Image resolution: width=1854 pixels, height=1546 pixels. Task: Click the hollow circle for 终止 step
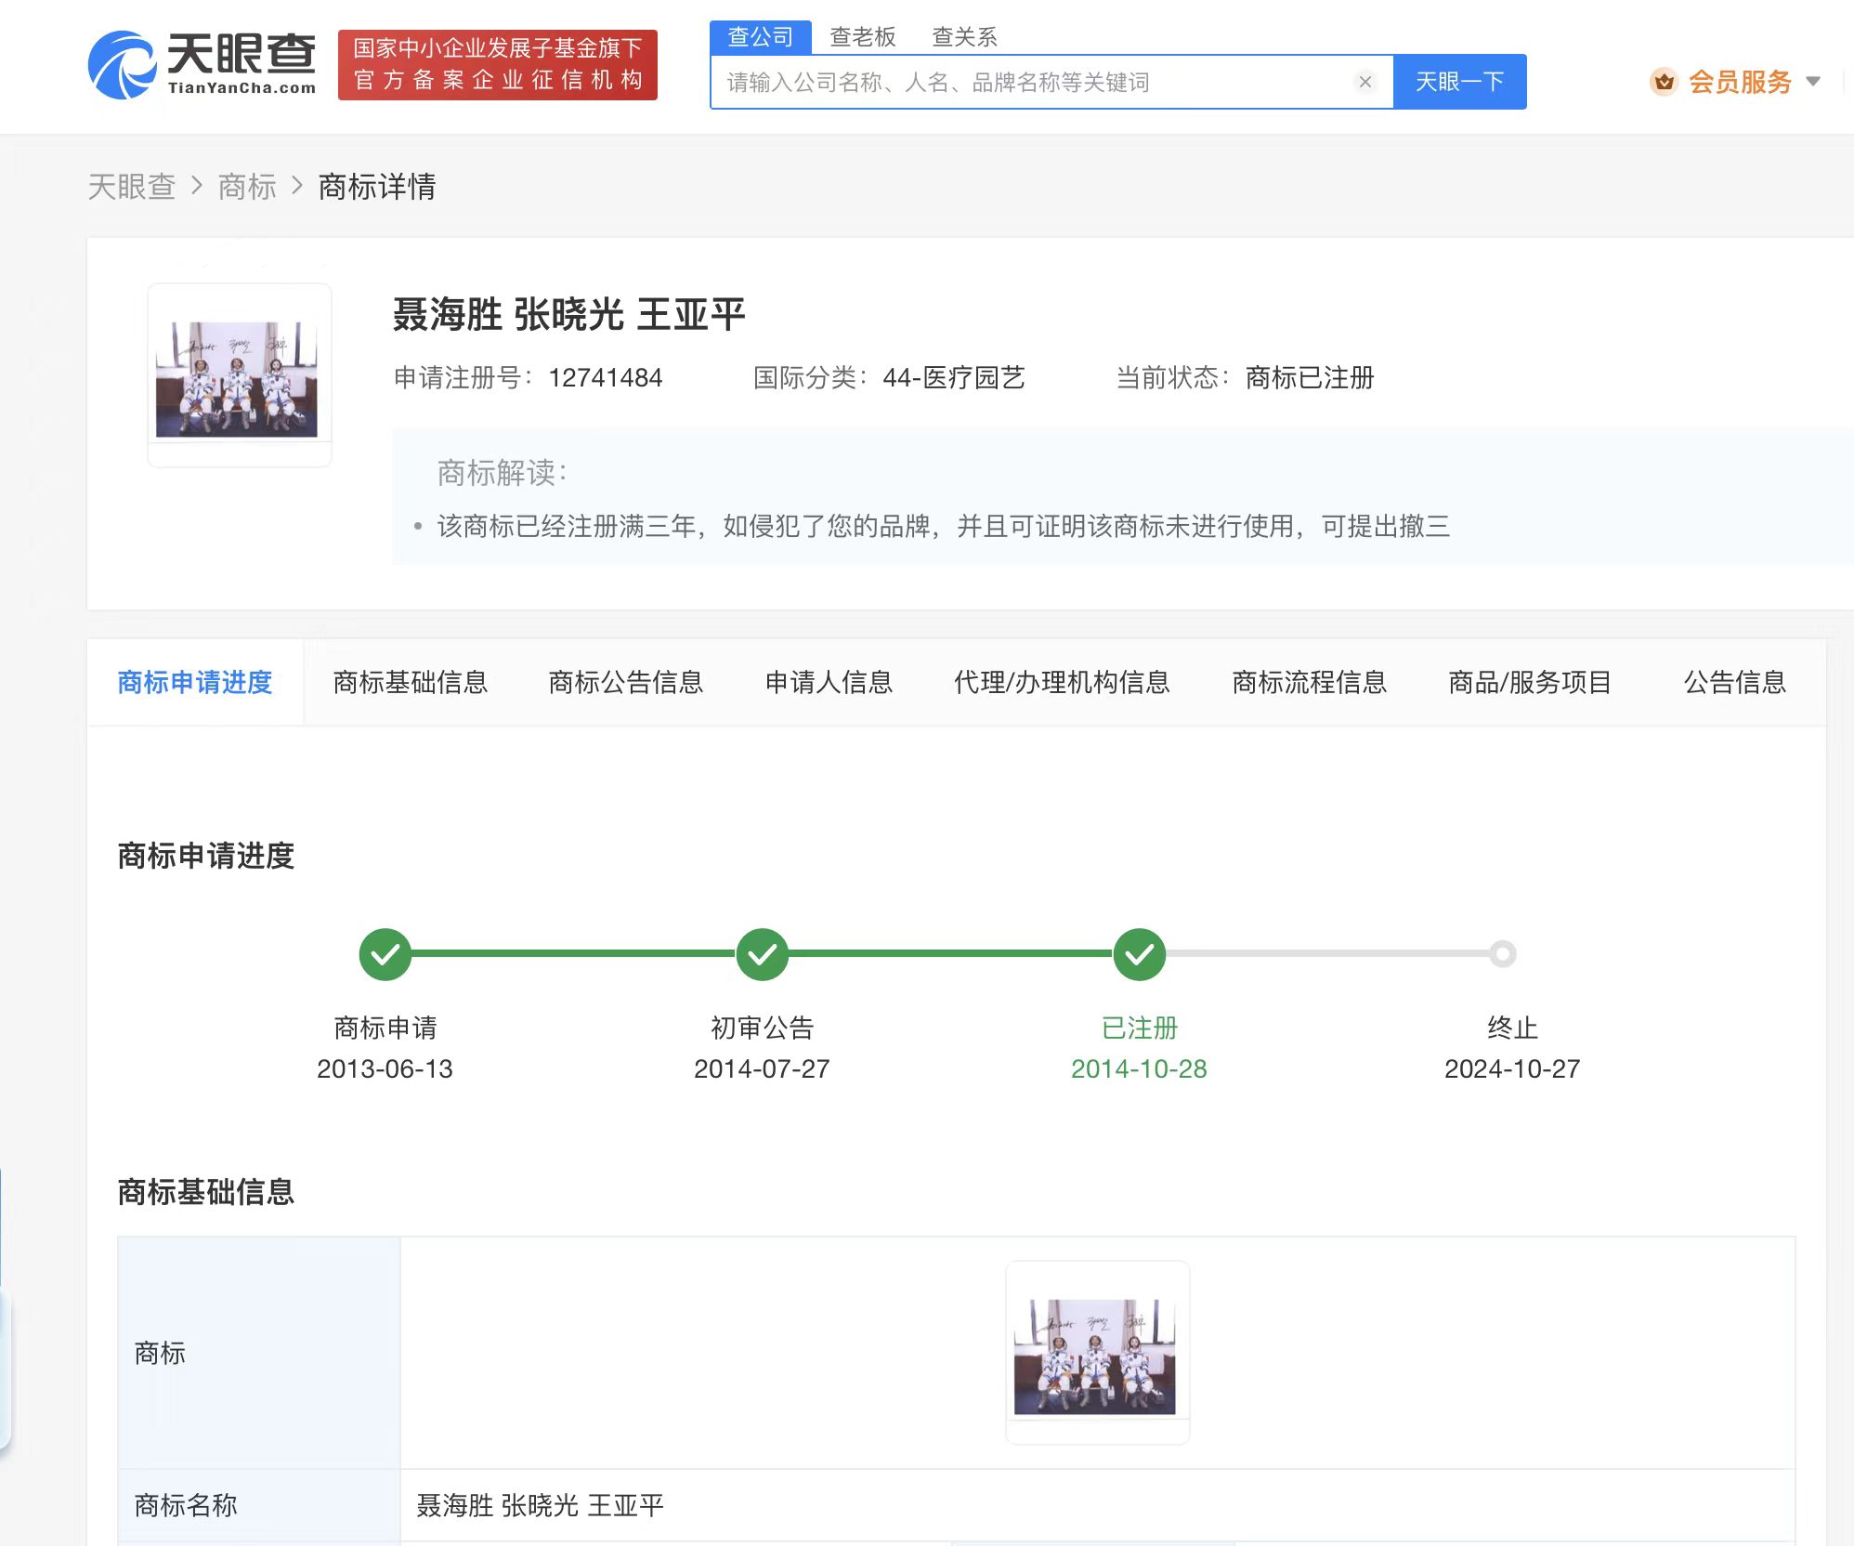(1503, 954)
